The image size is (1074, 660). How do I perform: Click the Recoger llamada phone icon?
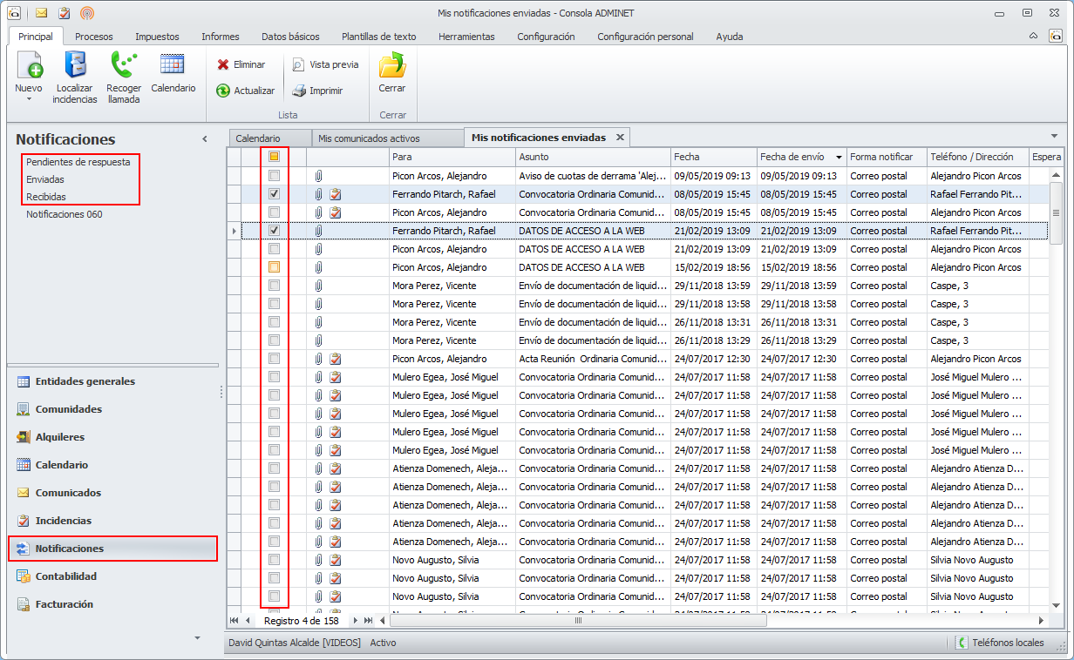point(124,66)
